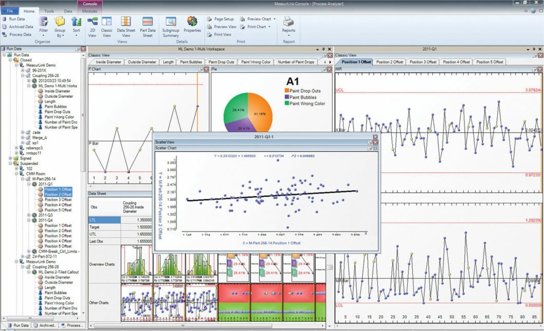The width and height of the screenshot is (544, 331).
Task: Switch to the Position 5 Offset tab
Action: click(489, 62)
